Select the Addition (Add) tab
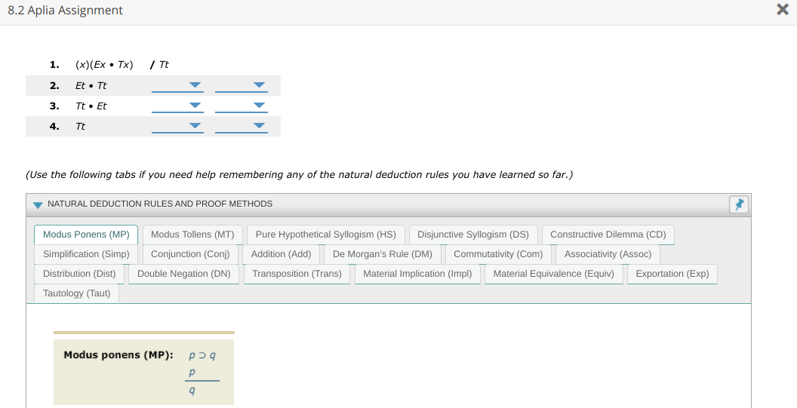 (x=281, y=254)
